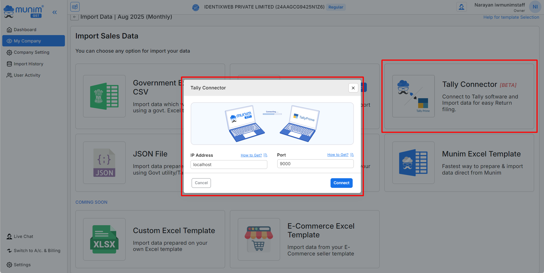Open Company Setting page

tap(31, 52)
